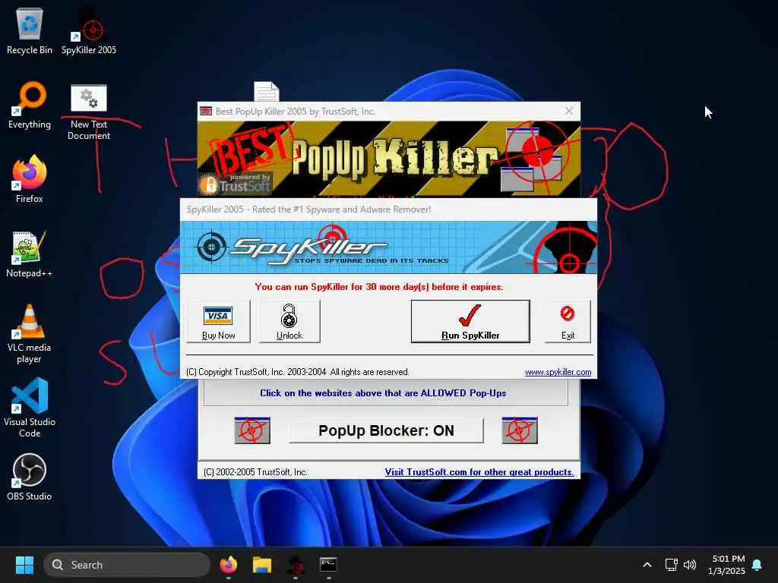Click the SpyKiller 30 days expiry notice text
Screen dimensions: 778x583
click(x=379, y=286)
